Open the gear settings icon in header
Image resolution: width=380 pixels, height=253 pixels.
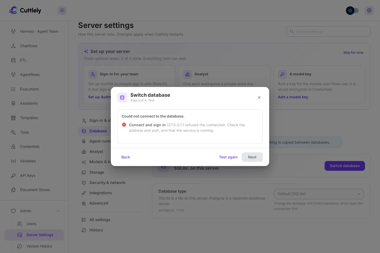click(x=369, y=11)
